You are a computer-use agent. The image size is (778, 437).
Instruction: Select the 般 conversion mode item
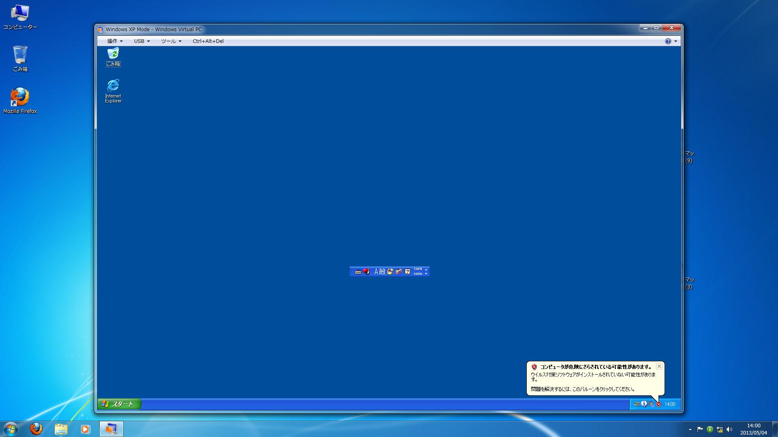(383, 272)
